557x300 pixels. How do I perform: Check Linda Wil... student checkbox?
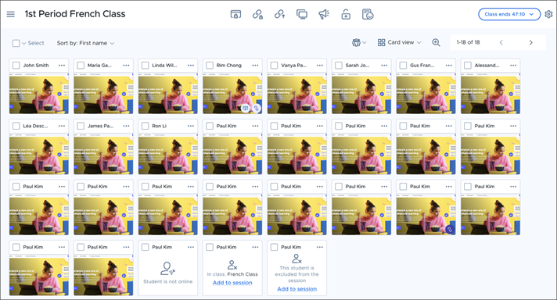pos(145,66)
